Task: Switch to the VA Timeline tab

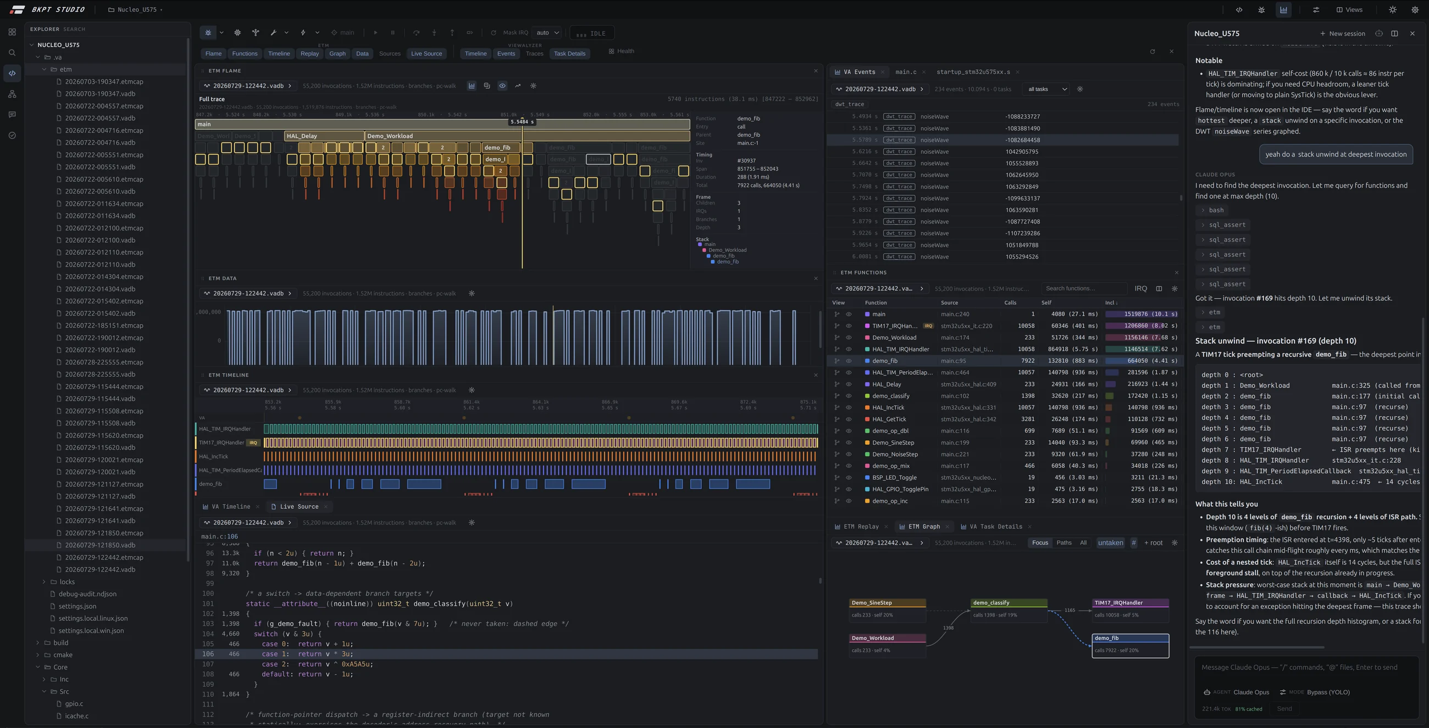Action: coord(231,507)
